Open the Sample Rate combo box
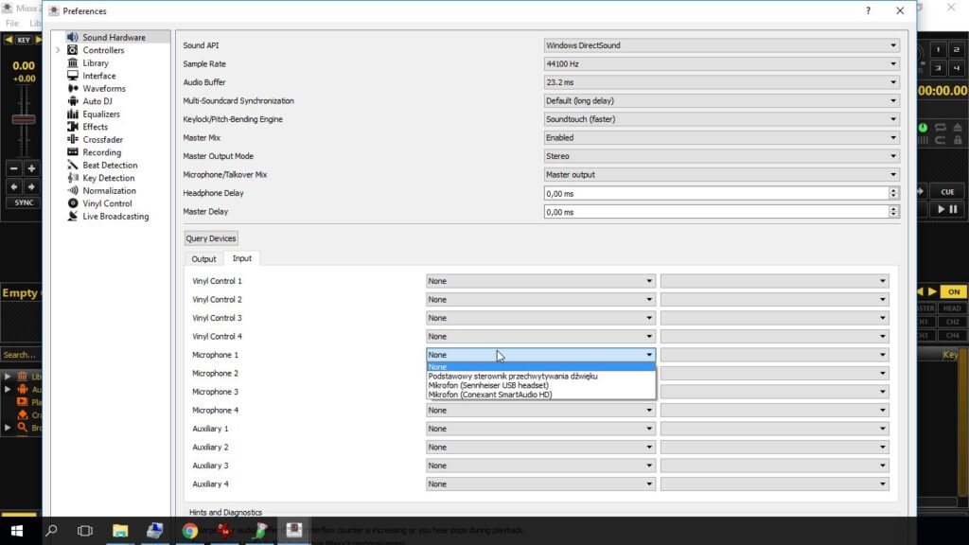Viewport: 969px width, 545px height. tap(721, 63)
